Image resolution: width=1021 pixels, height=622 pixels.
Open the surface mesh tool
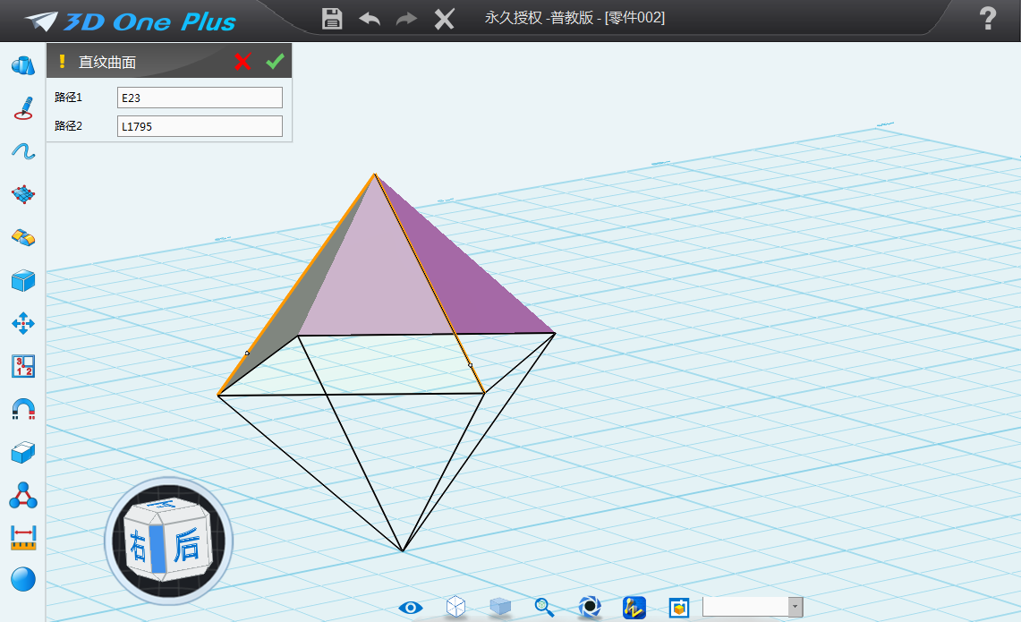[x=22, y=194]
